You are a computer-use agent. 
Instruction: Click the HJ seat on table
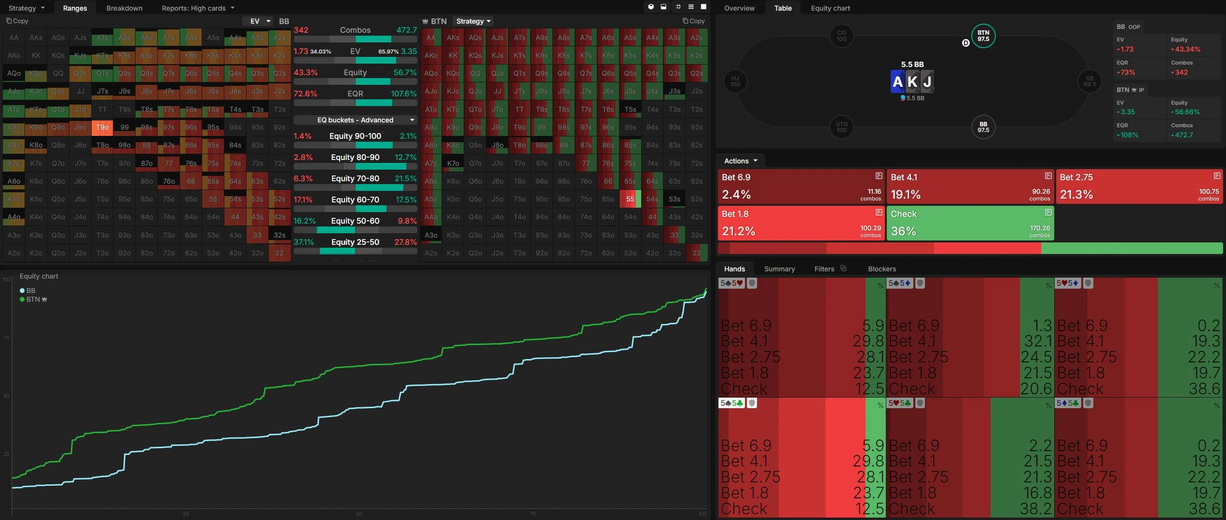735,81
